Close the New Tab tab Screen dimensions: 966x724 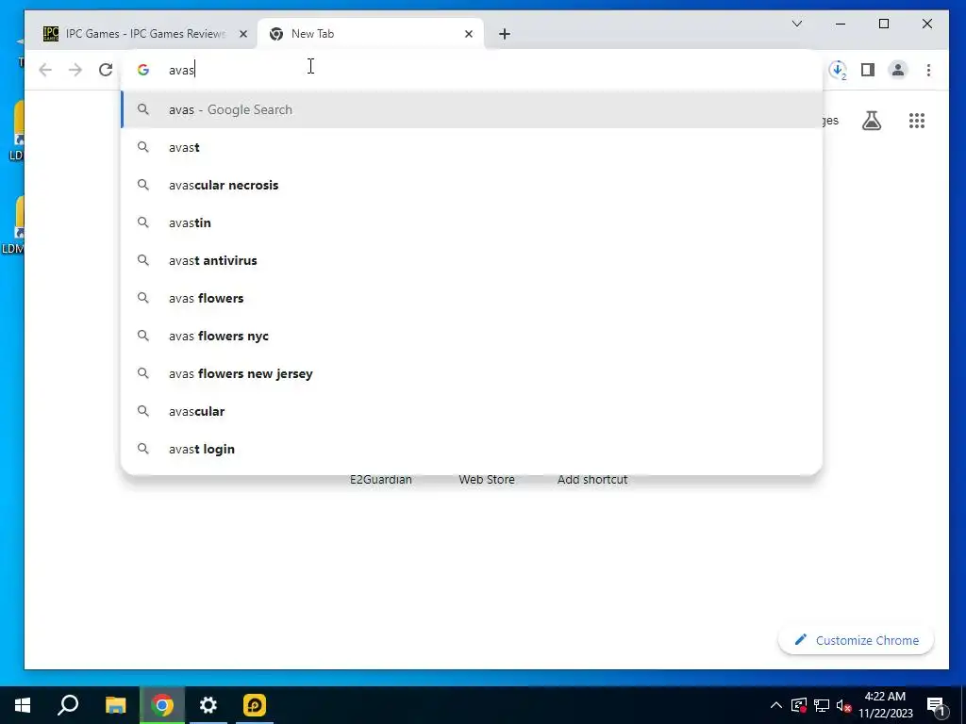point(469,34)
